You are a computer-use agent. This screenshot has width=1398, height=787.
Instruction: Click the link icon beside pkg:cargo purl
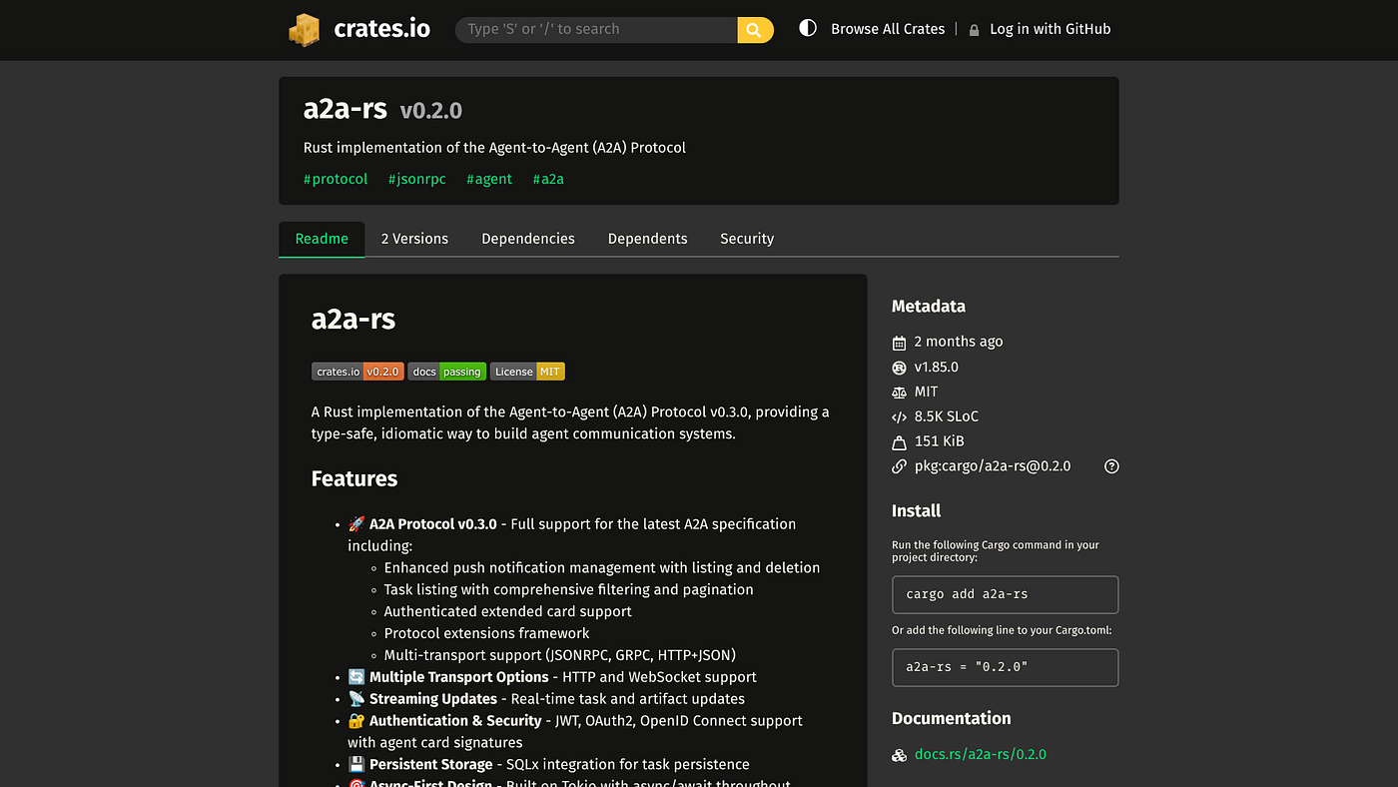click(x=899, y=466)
